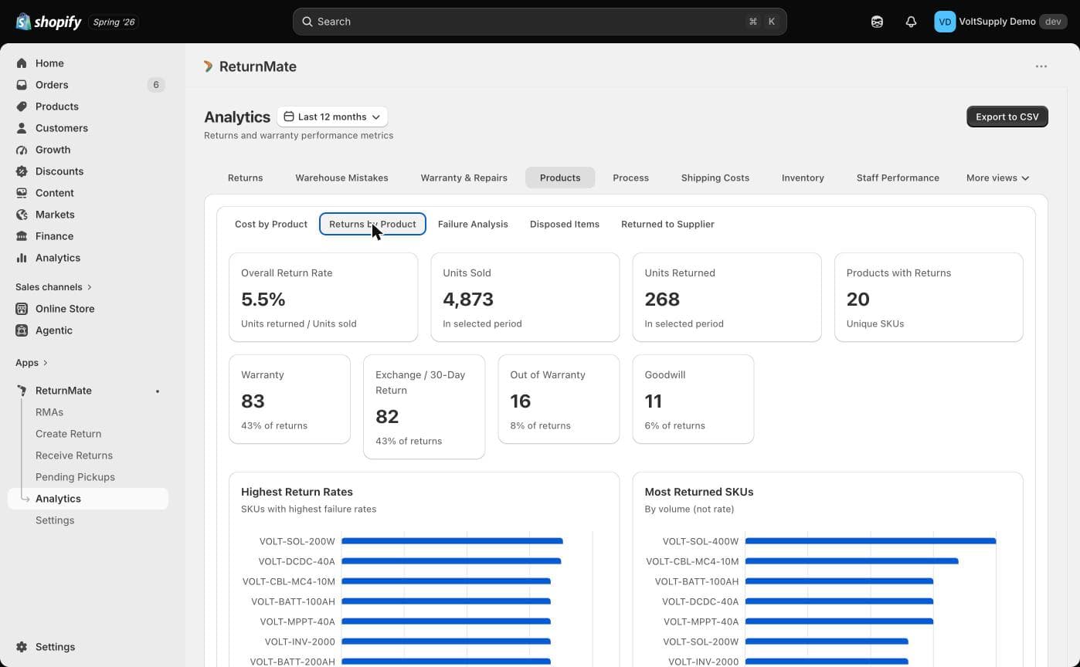Click the Orders icon in sidebar
This screenshot has width=1080, height=667.
22,85
